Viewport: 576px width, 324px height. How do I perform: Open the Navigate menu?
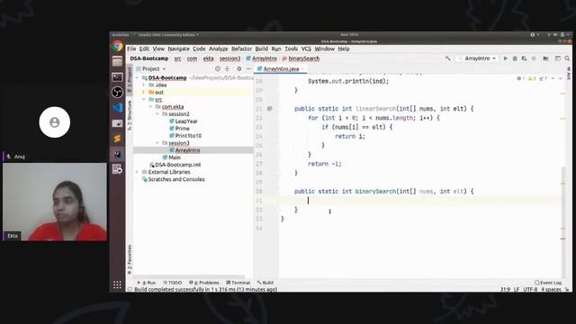[178, 49]
